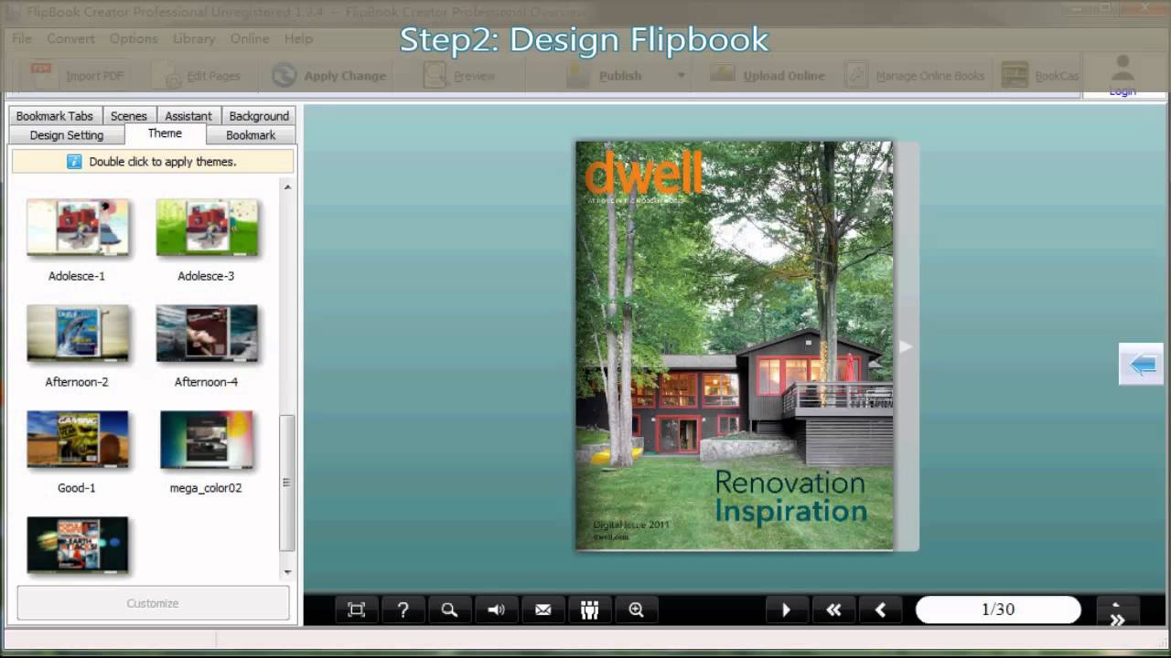1171x658 pixels.
Task: Click the Customize button
Action: (x=153, y=603)
